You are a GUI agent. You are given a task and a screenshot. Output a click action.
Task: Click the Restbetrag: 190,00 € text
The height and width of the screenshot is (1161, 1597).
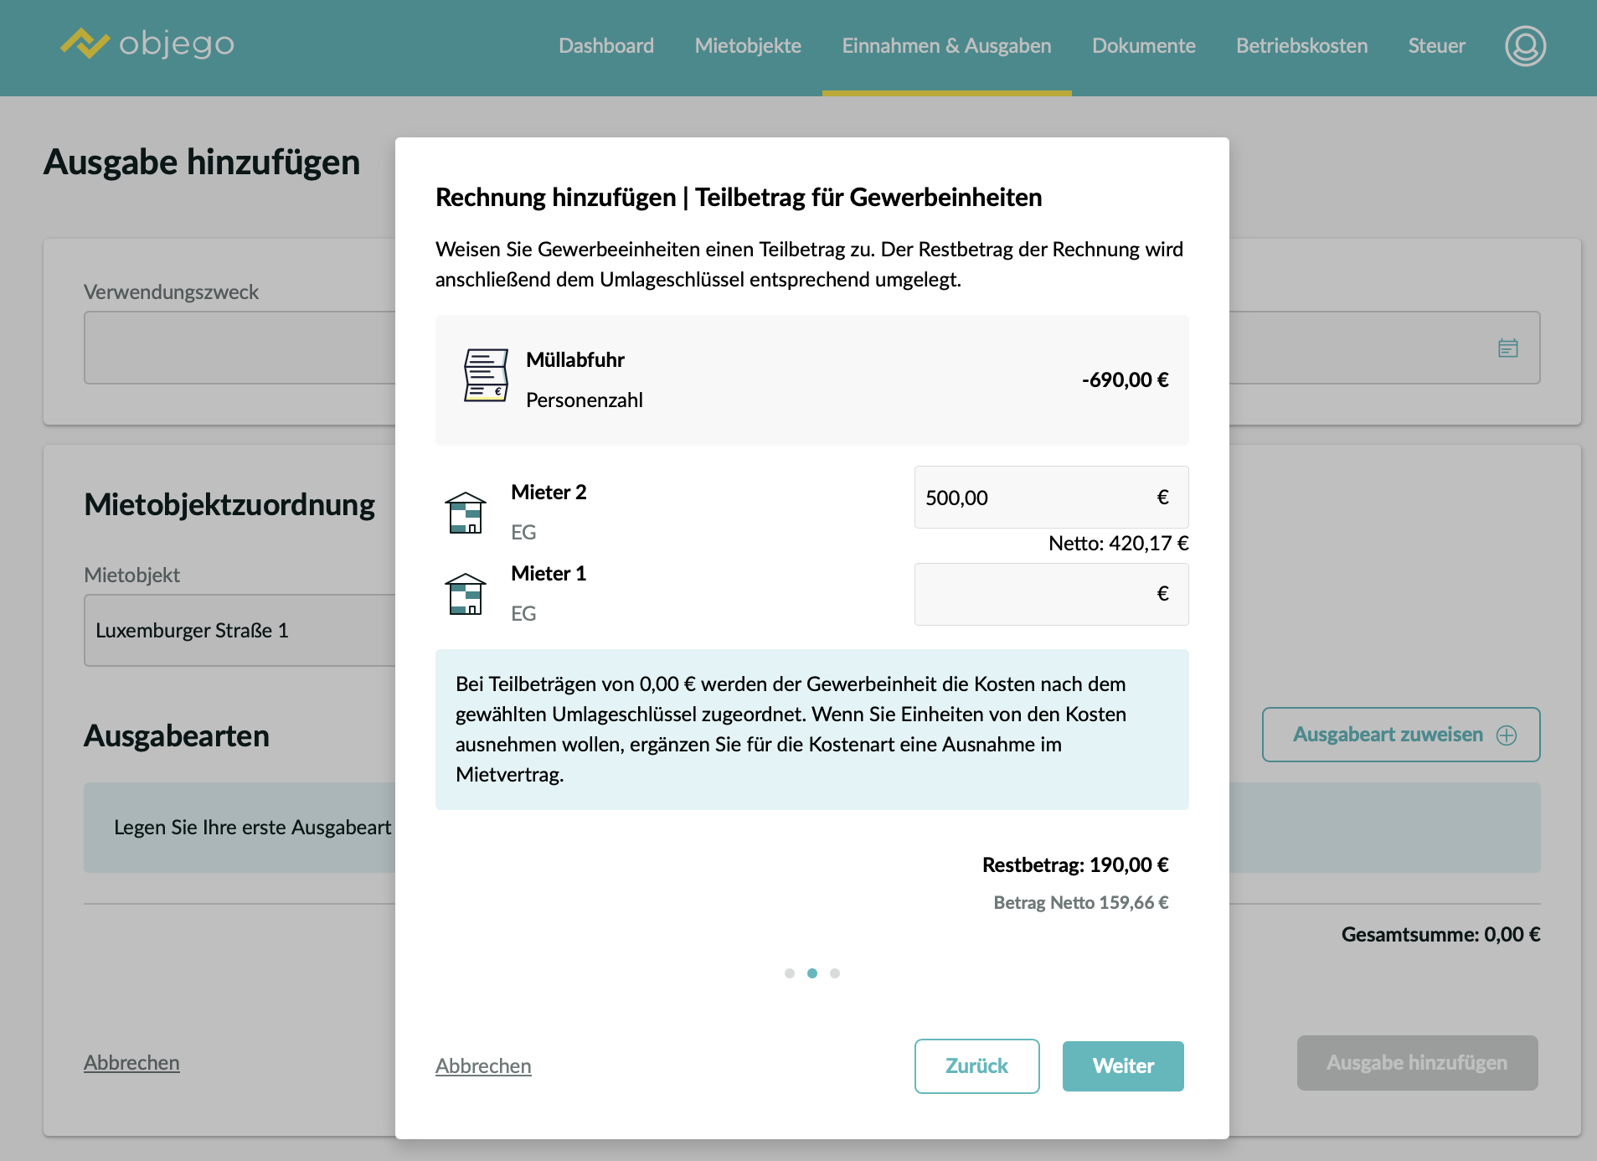(x=1075, y=865)
